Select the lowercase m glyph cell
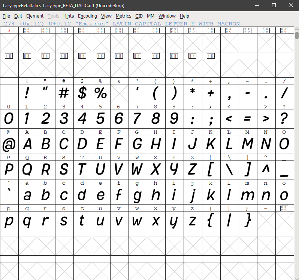 click(x=247, y=195)
